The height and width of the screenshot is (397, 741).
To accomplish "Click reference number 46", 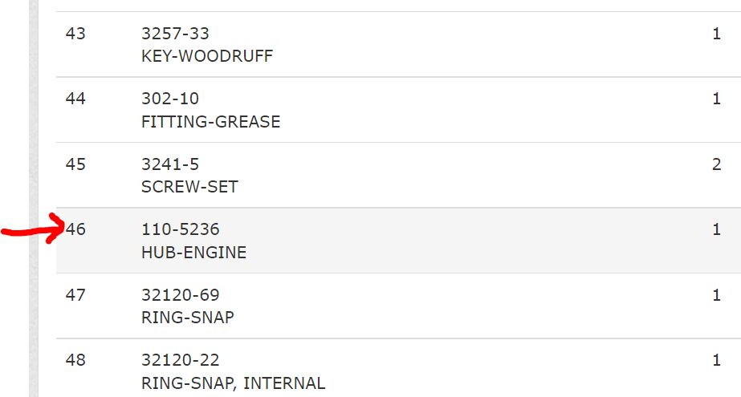I will click(76, 230).
